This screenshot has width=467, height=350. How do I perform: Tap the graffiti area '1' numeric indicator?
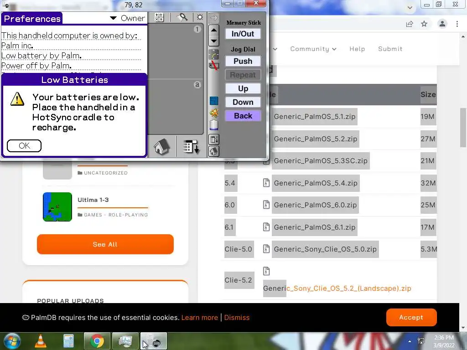point(197,29)
